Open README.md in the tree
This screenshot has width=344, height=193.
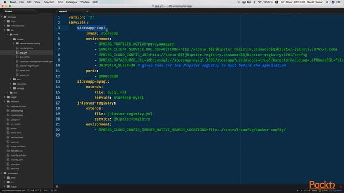(x=17, y=151)
